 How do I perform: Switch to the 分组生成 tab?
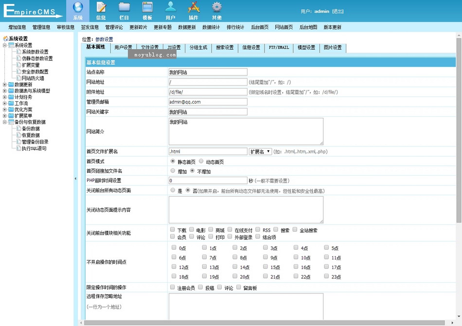[x=198, y=48]
